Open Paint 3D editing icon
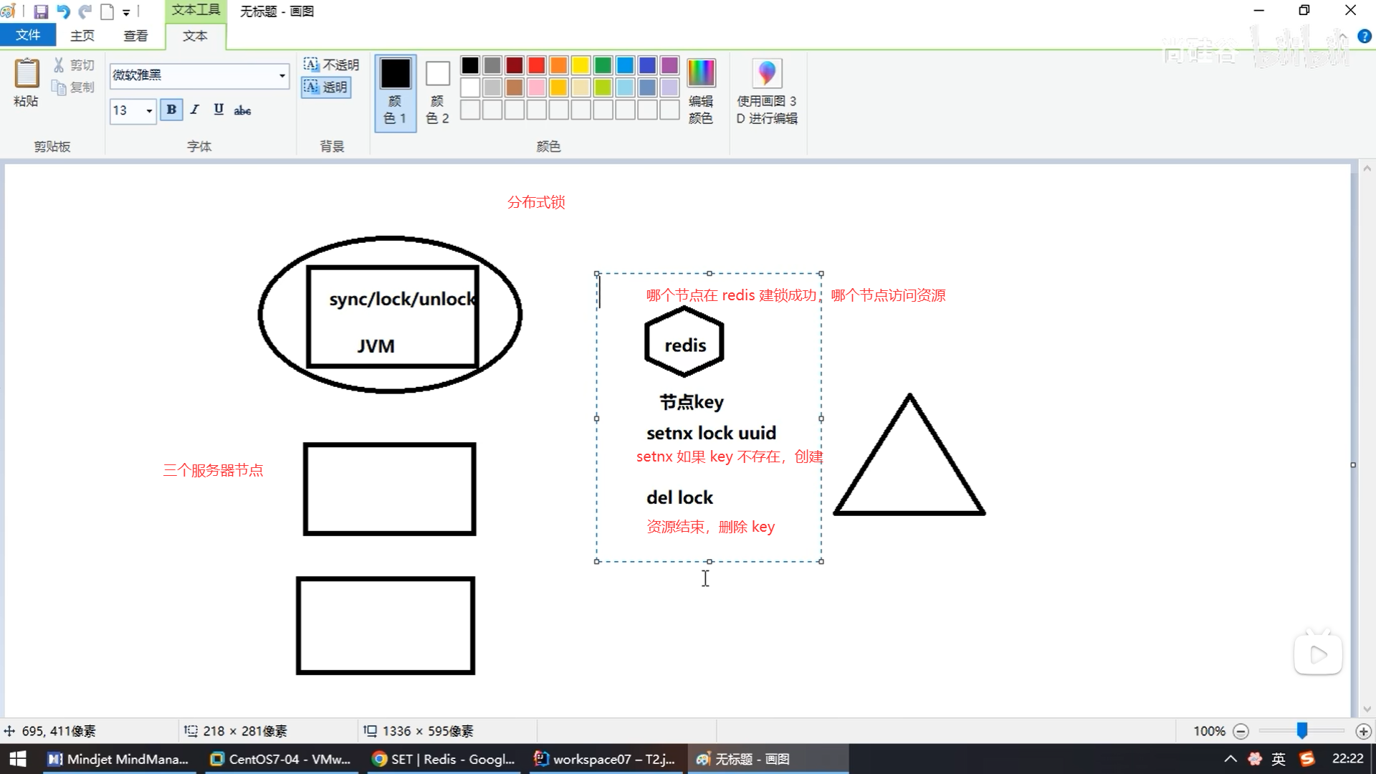Viewport: 1376px width, 774px height. 766,74
